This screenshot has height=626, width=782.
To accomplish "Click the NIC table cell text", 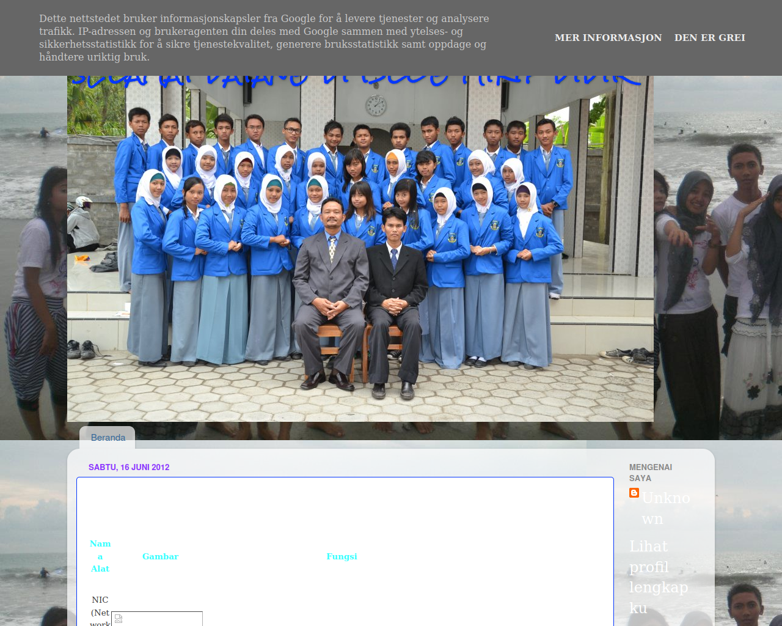I will 100,610.
